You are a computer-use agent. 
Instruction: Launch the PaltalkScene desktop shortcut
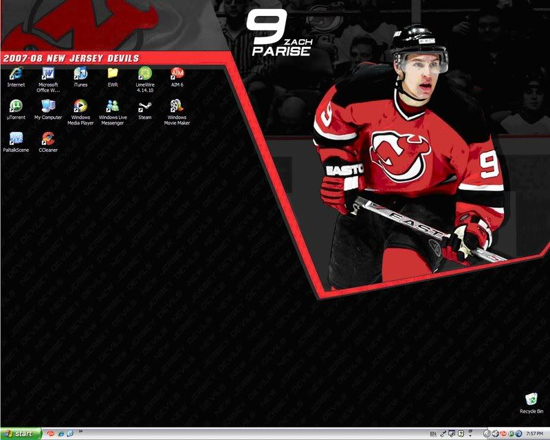click(16, 142)
